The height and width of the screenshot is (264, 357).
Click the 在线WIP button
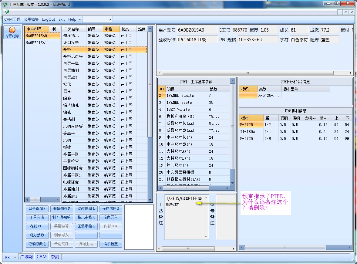tap(37, 226)
